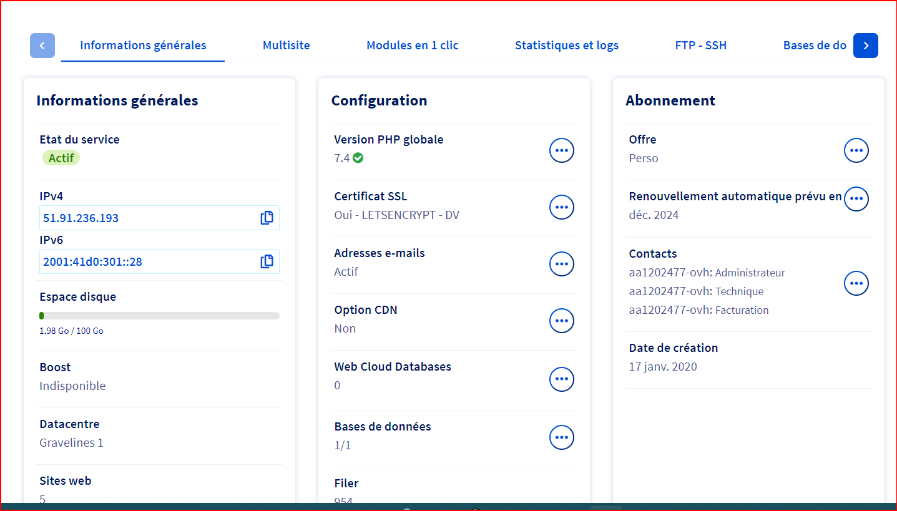Viewport: 897px width, 511px height.
Task: Go to the Statistiques et logs tab
Action: (566, 46)
